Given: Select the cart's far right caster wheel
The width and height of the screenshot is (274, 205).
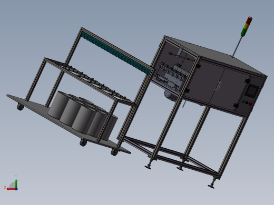Looking at the screenshot, I should point(114,152).
